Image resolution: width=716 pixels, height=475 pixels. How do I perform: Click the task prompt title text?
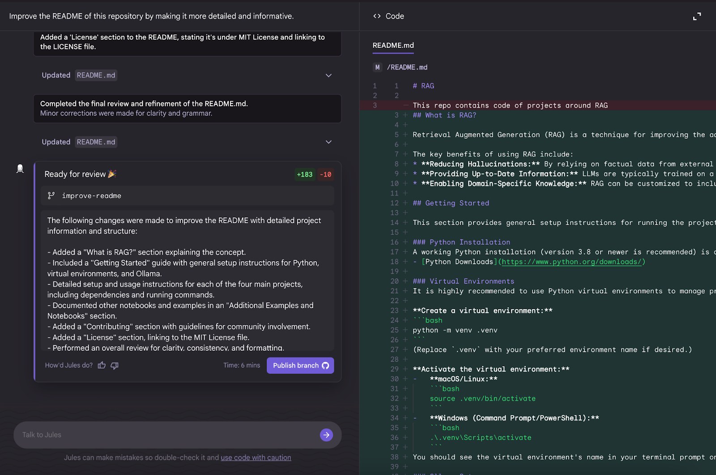coord(151,16)
